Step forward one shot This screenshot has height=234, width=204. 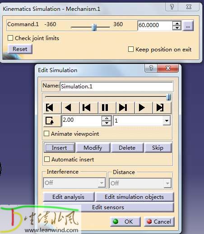click(x=125, y=108)
